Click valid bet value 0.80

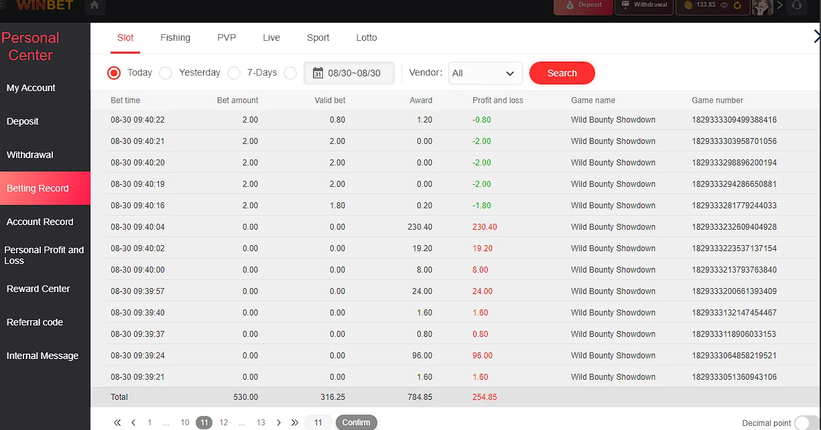pyautogui.click(x=338, y=120)
